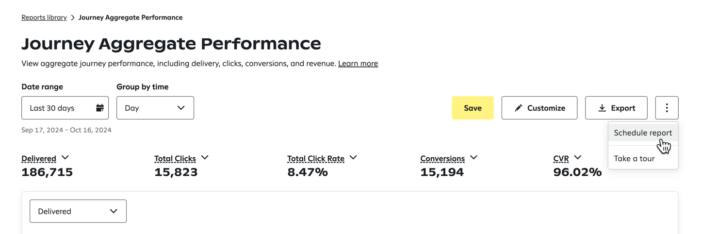Expand the chevron next to Conversions metric

[x=473, y=157]
